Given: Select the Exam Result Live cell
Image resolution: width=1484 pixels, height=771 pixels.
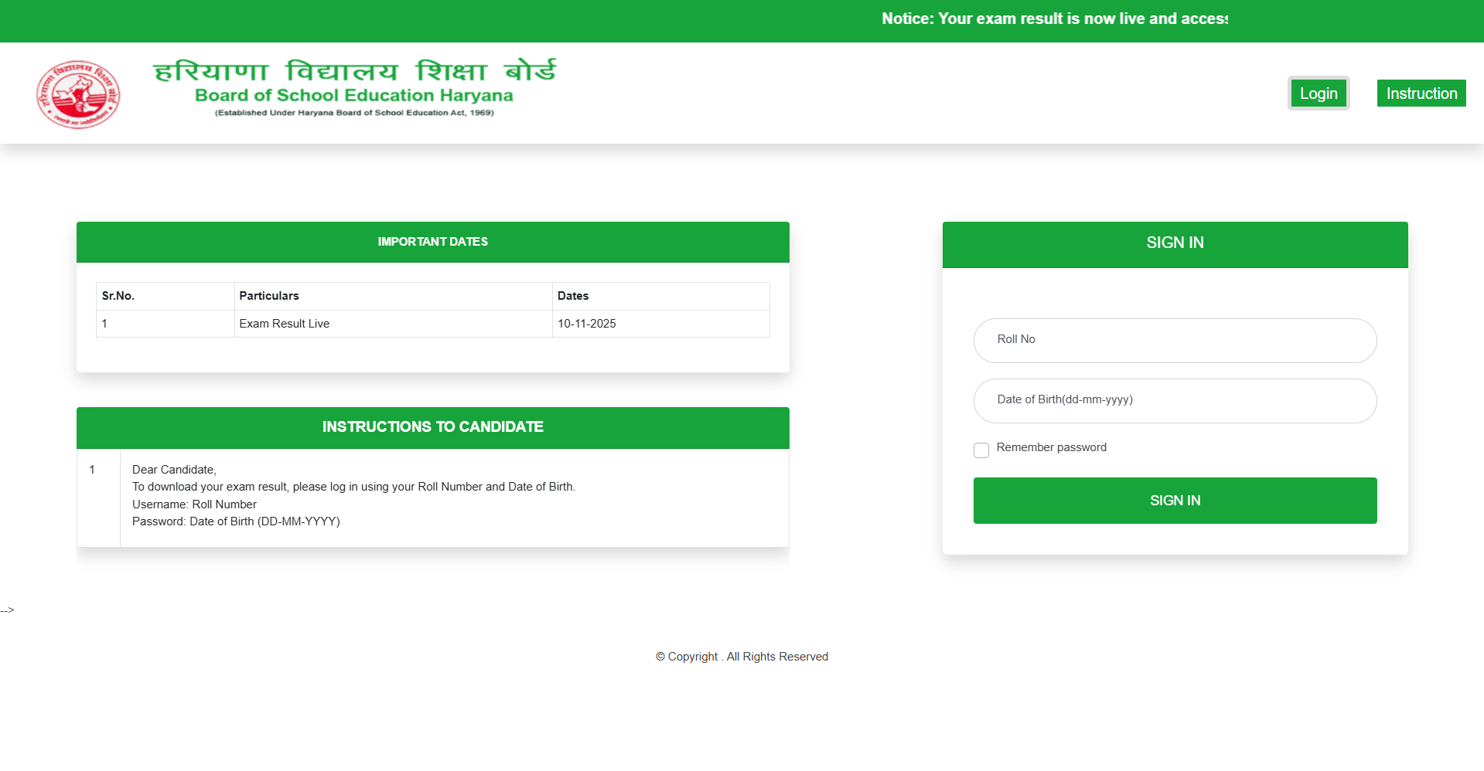Looking at the screenshot, I should click(x=285, y=324).
